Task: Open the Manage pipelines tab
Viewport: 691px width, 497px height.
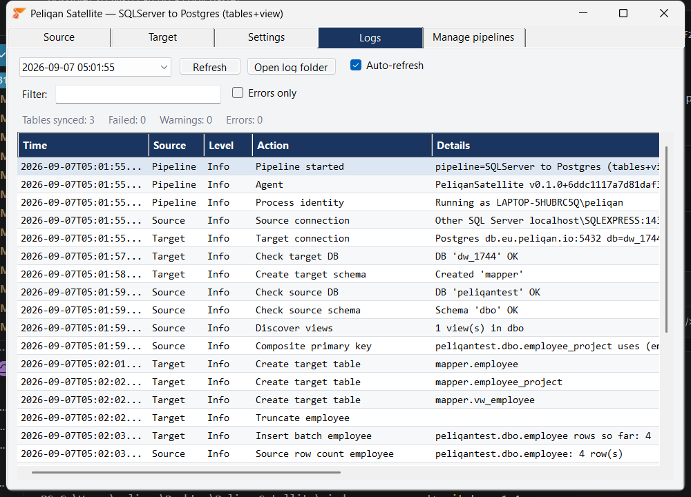Action: pyautogui.click(x=473, y=37)
